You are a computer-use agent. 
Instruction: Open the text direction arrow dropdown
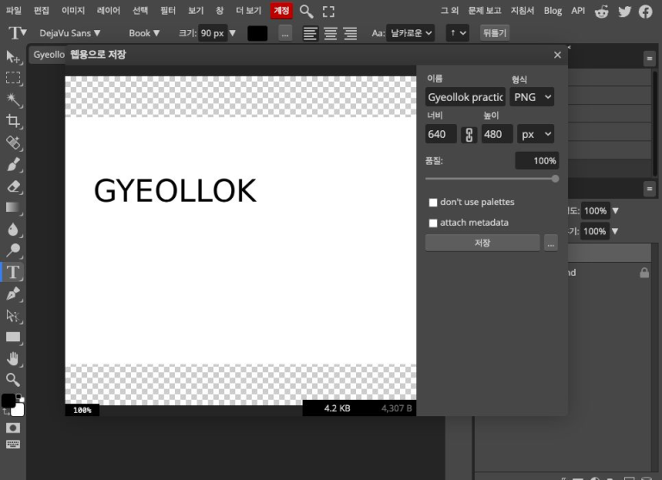[x=457, y=33]
